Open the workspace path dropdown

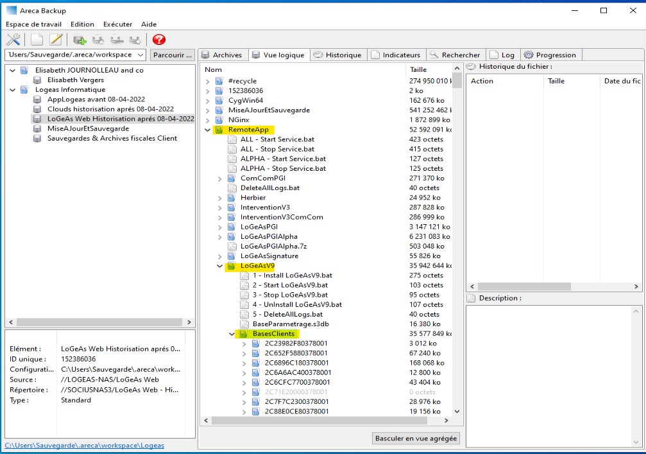click(x=140, y=55)
